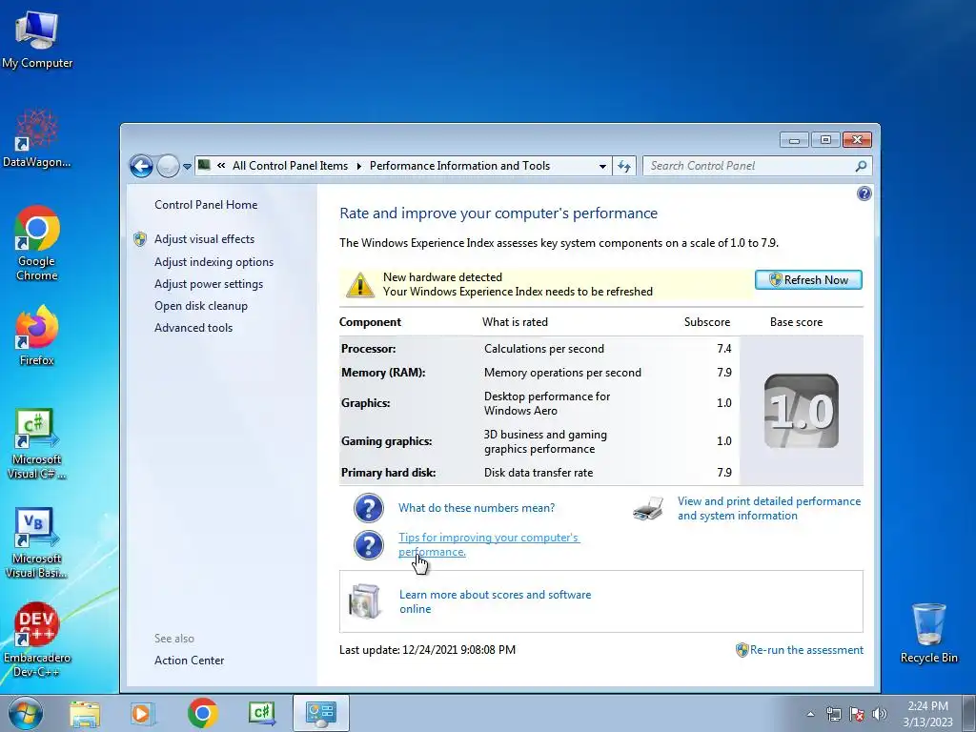The width and height of the screenshot is (976, 732).
Task: Open My Computer desktop icon
Action: 37,40
